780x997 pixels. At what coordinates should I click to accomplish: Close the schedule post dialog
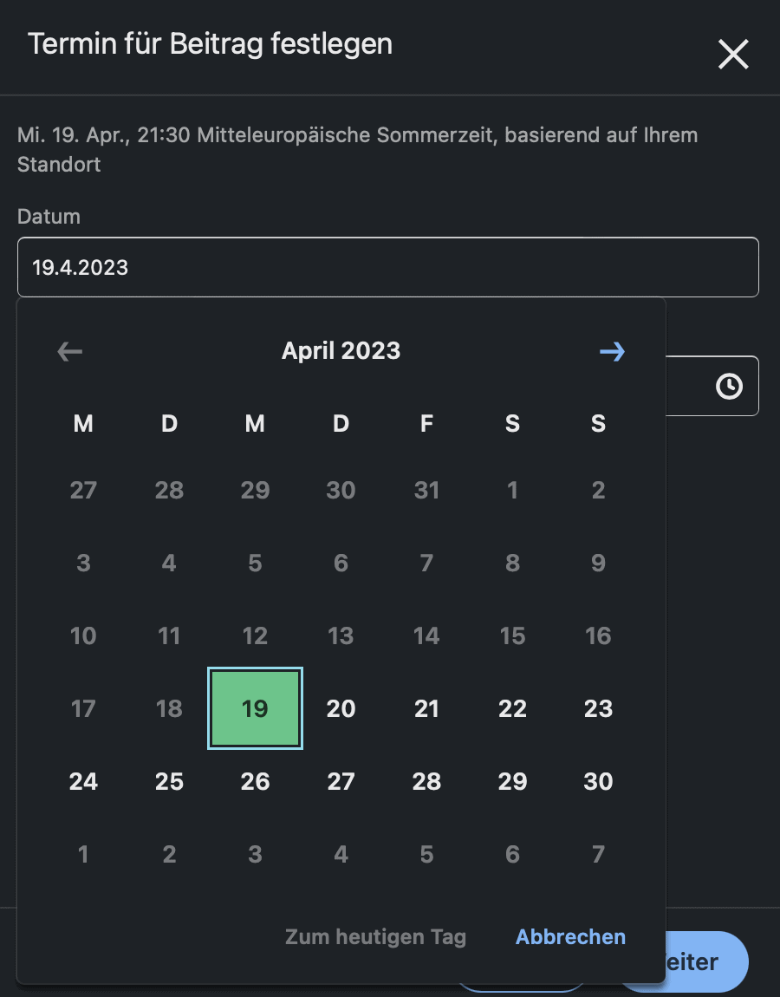point(733,54)
